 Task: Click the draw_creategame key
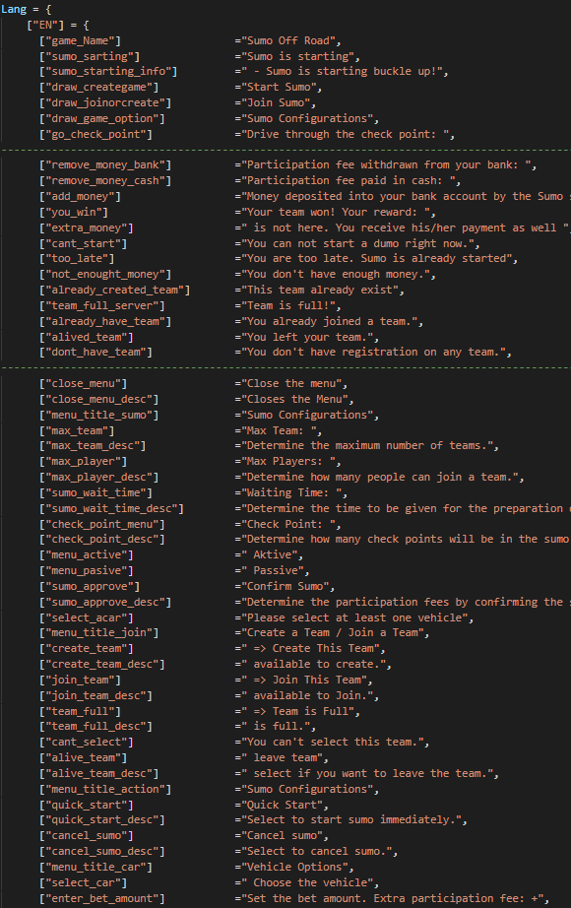pyautogui.click(x=98, y=87)
